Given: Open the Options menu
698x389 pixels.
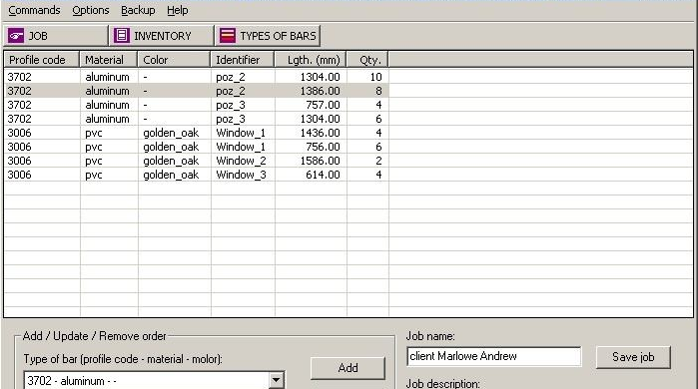Looking at the screenshot, I should tap(90, 10).
